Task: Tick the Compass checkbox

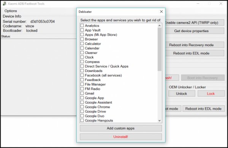Action: [82, 62]
